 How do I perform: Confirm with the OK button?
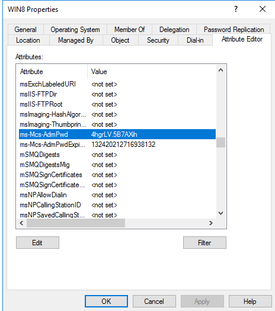point(106,302)
